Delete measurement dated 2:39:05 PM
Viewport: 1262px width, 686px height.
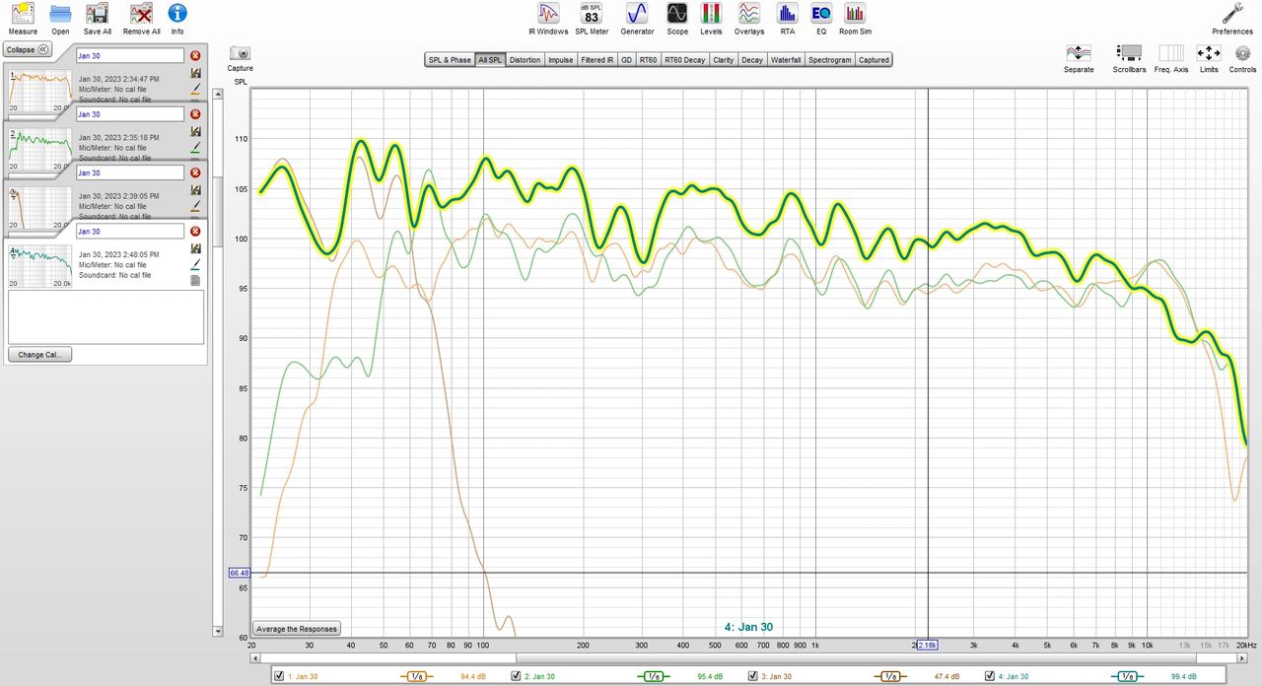tap(195, 172)
